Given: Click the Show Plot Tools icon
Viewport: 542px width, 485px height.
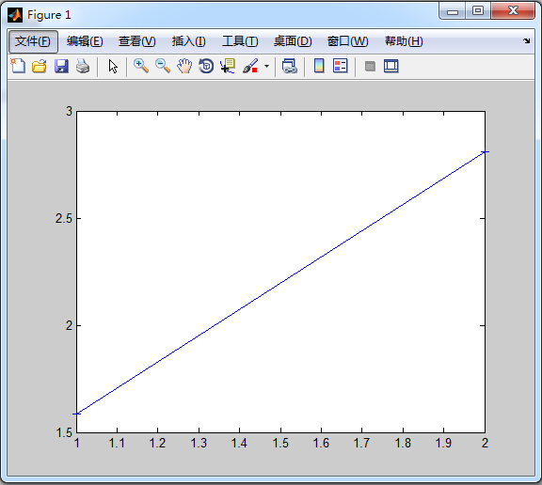Looking at the screenshot, I should (x=391, y=66).
